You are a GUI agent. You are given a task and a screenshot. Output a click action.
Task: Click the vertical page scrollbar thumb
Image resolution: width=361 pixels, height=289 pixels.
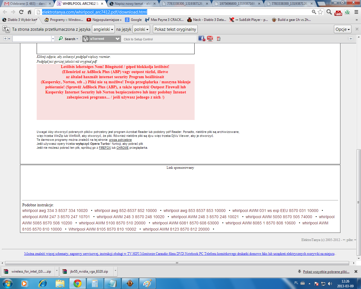point(359,202)
